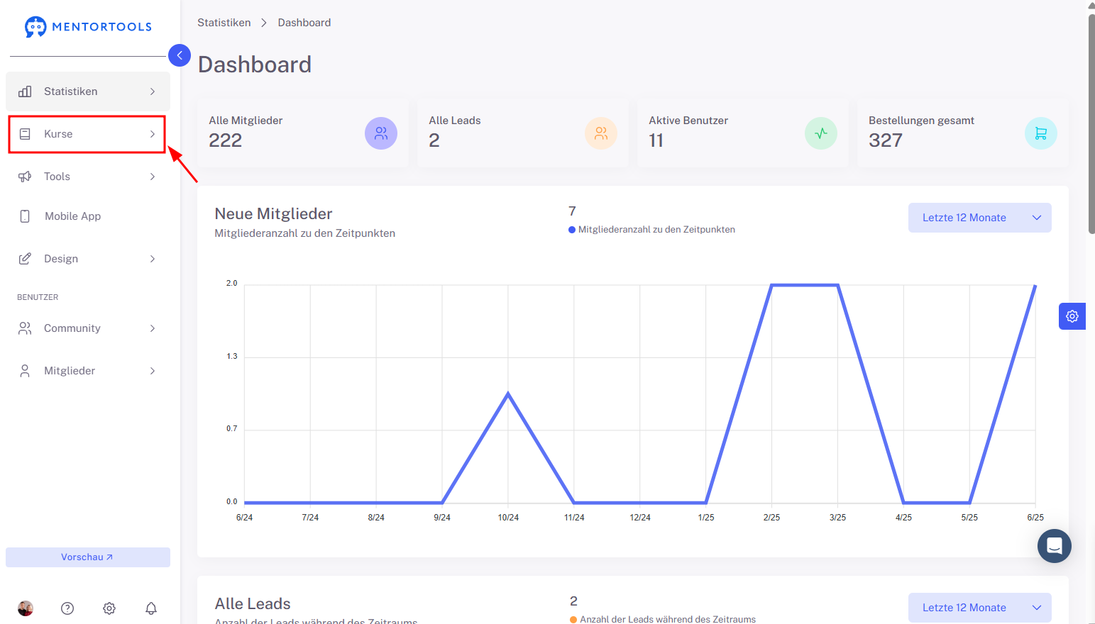
Task: Expand the Kurse menu
Action: (x=87, y=134)
